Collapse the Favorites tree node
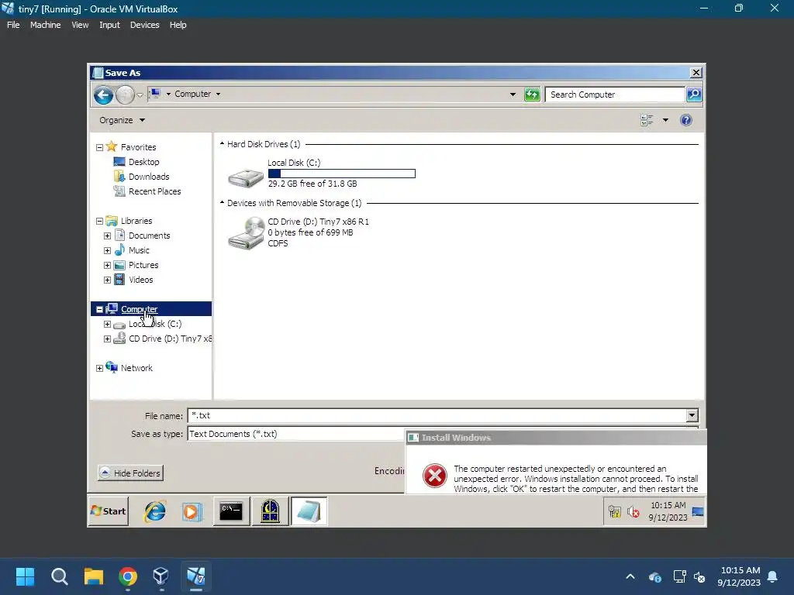This screenshot has height=595, width=794. [100, 147]
